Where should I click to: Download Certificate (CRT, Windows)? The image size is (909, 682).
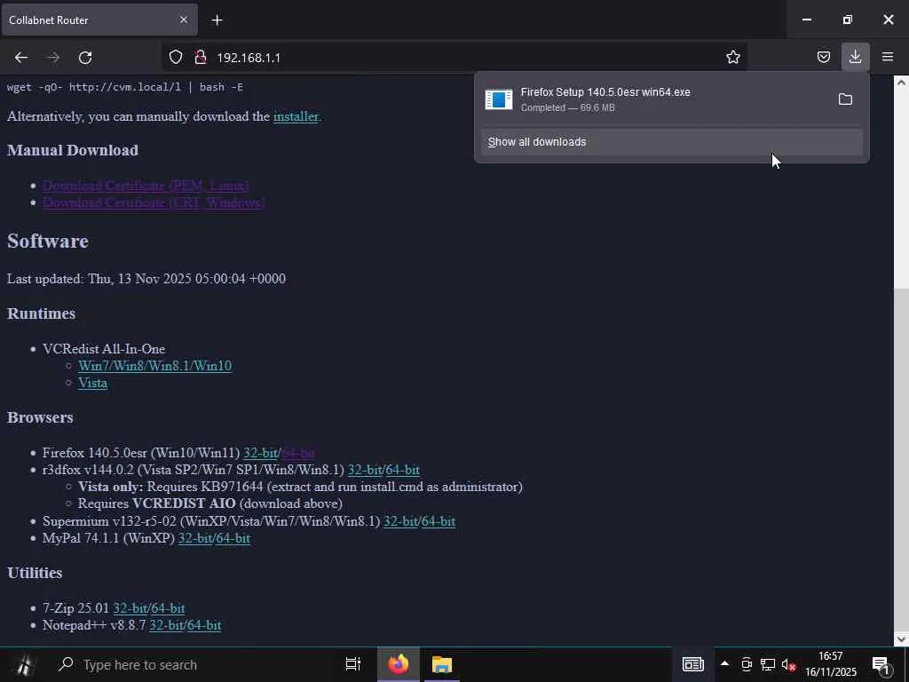point(154,202)
